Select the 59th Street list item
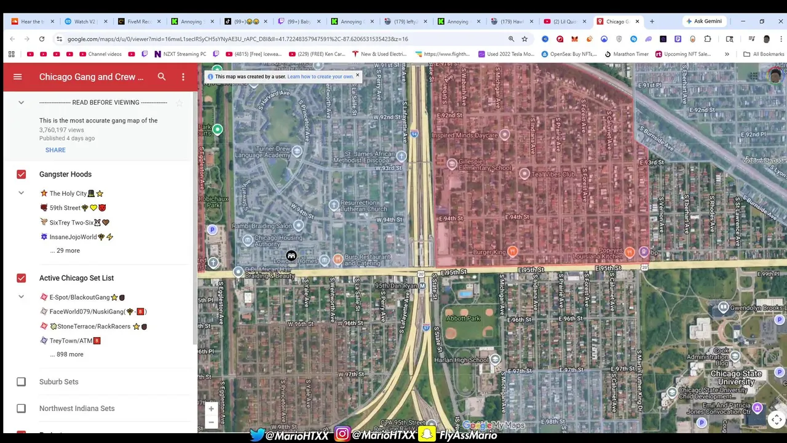This screenshot has width=787, height=443. pyautogui.click(x=73, y=208)
